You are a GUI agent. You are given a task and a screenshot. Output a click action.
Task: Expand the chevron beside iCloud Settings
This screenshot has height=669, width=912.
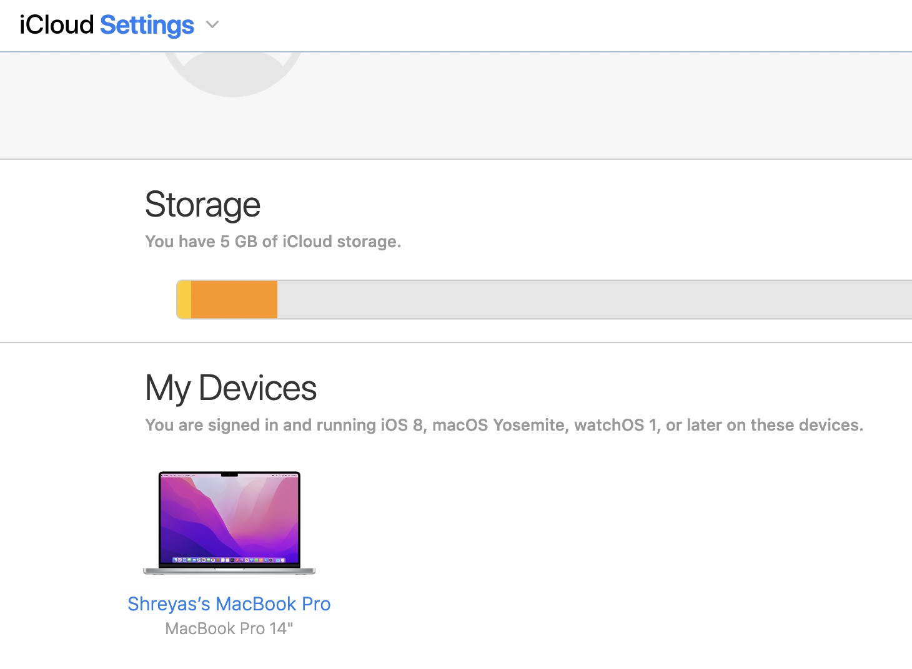pos(212,25)
